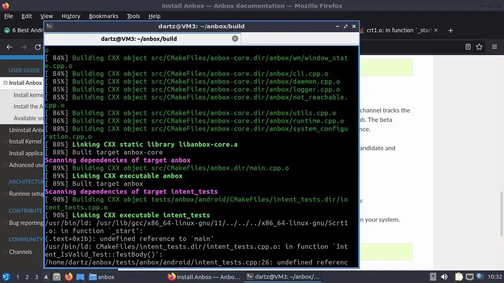Switch to desktop 4
This screenshot has width=504, height=283.
(46, 277)
